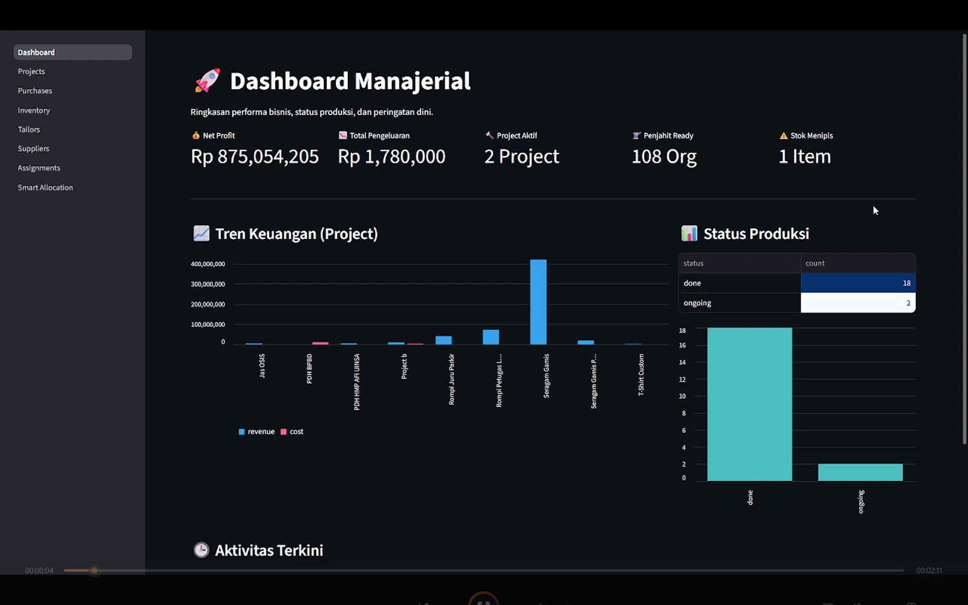Viewport: 968px width, 605px height.
Task: Go to Projects in the sidebar
Action: pos(31,71)
